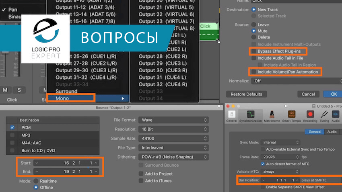Click the Restore Defaults button
The width and height of the screenshot is (342, 192).
point(246,94)
